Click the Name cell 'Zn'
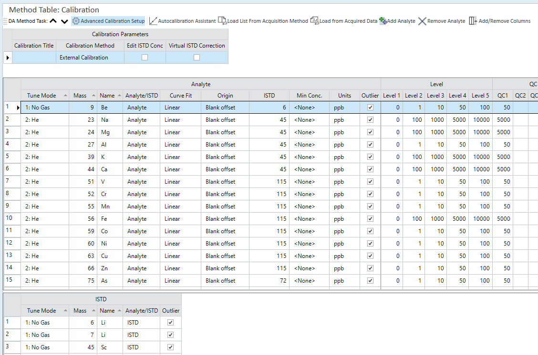 coord(110,268)
